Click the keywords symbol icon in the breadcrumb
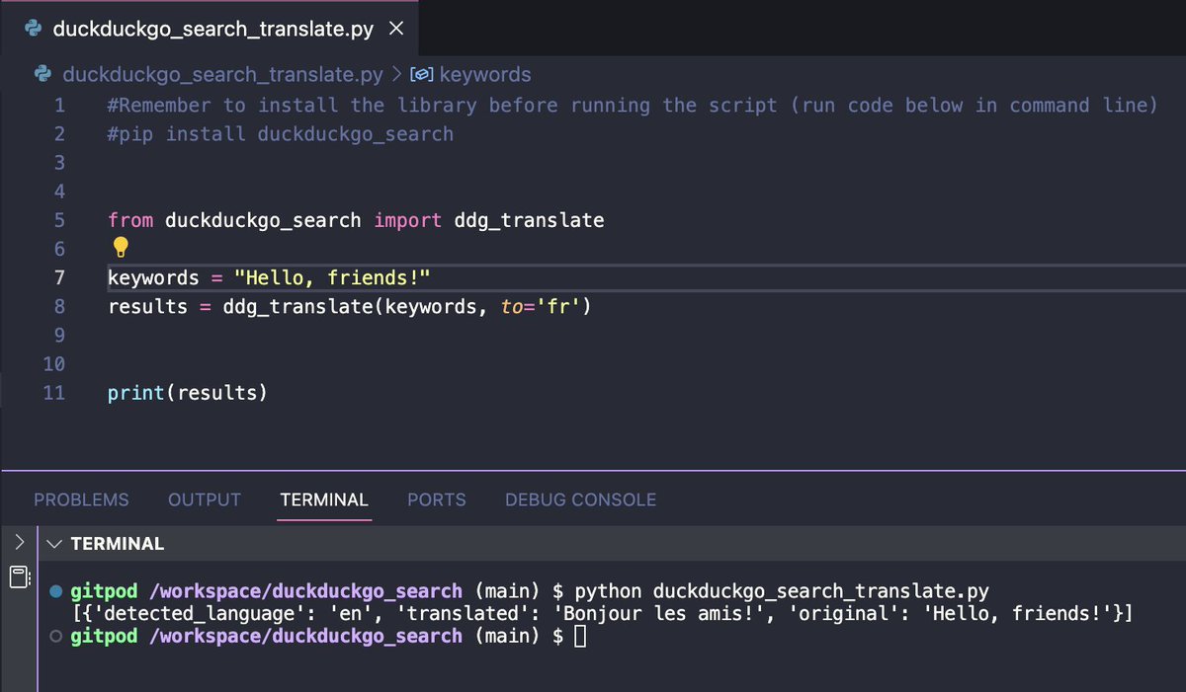Image resolution: width=1186 pixels, height=692 pixels. (x=423, y=74)
